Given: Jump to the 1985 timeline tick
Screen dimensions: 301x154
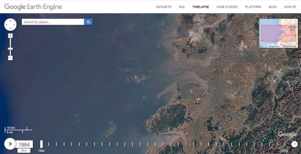Looking at the screenshot, I should coord(49,144).
